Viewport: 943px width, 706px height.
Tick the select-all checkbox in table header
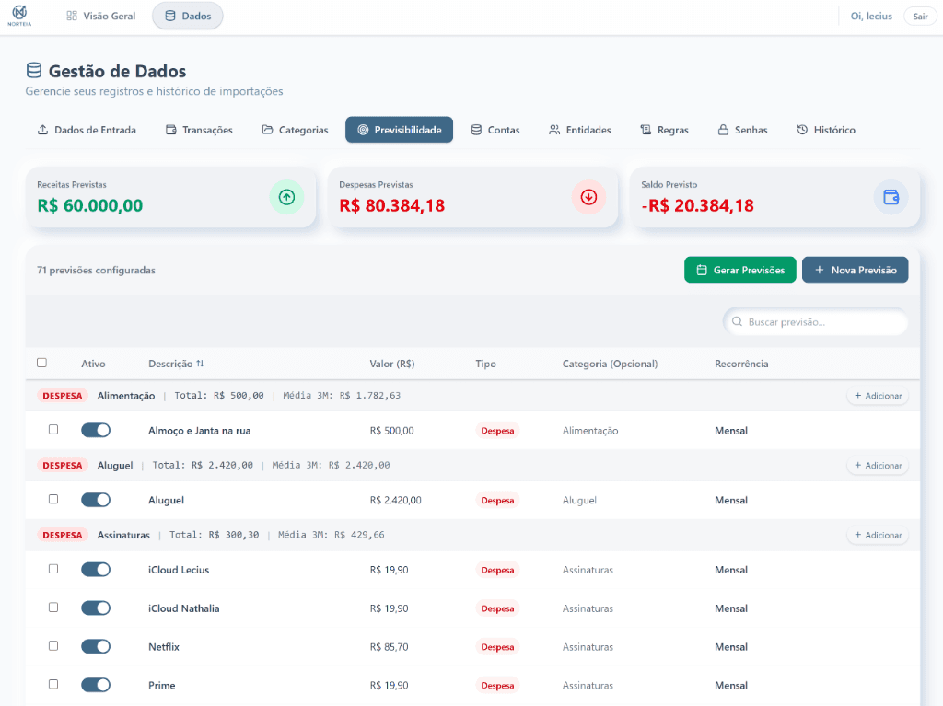pos(41,363)
